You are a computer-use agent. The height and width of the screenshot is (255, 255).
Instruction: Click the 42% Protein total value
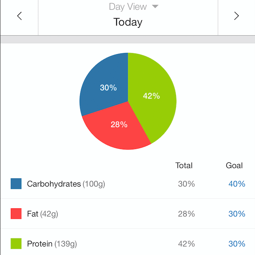click(x=186, y=244)
